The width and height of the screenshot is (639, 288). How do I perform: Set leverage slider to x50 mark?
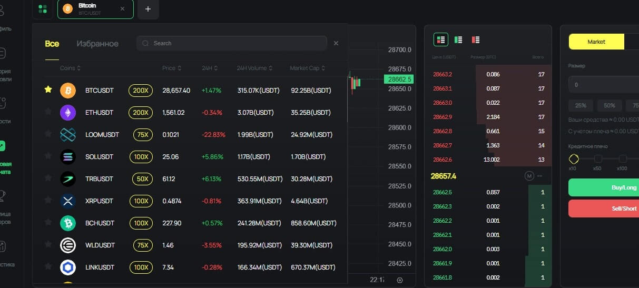597,159
